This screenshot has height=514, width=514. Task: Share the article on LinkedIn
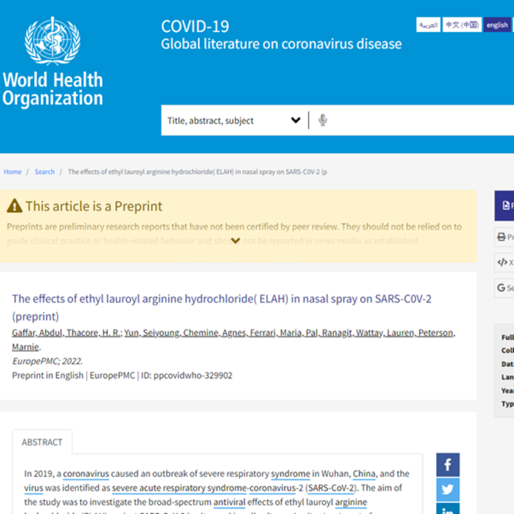[448, 508]
